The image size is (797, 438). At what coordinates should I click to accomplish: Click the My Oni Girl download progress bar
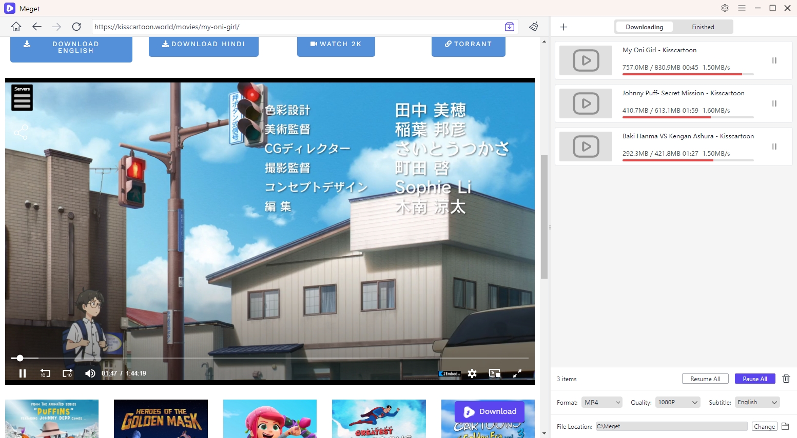coord(688,74)
